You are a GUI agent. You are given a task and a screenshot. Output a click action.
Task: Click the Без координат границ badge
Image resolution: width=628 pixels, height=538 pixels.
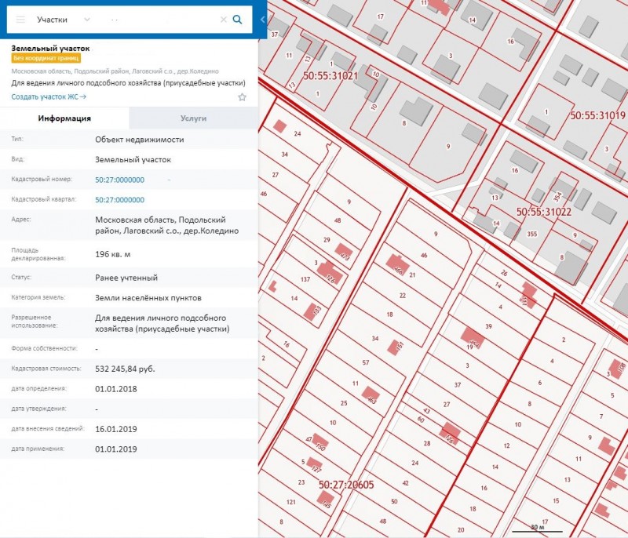[46, 58]
